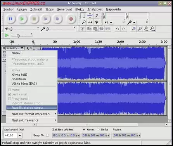
Task: Open the Generovat menu
Action: tap(64, 9)
